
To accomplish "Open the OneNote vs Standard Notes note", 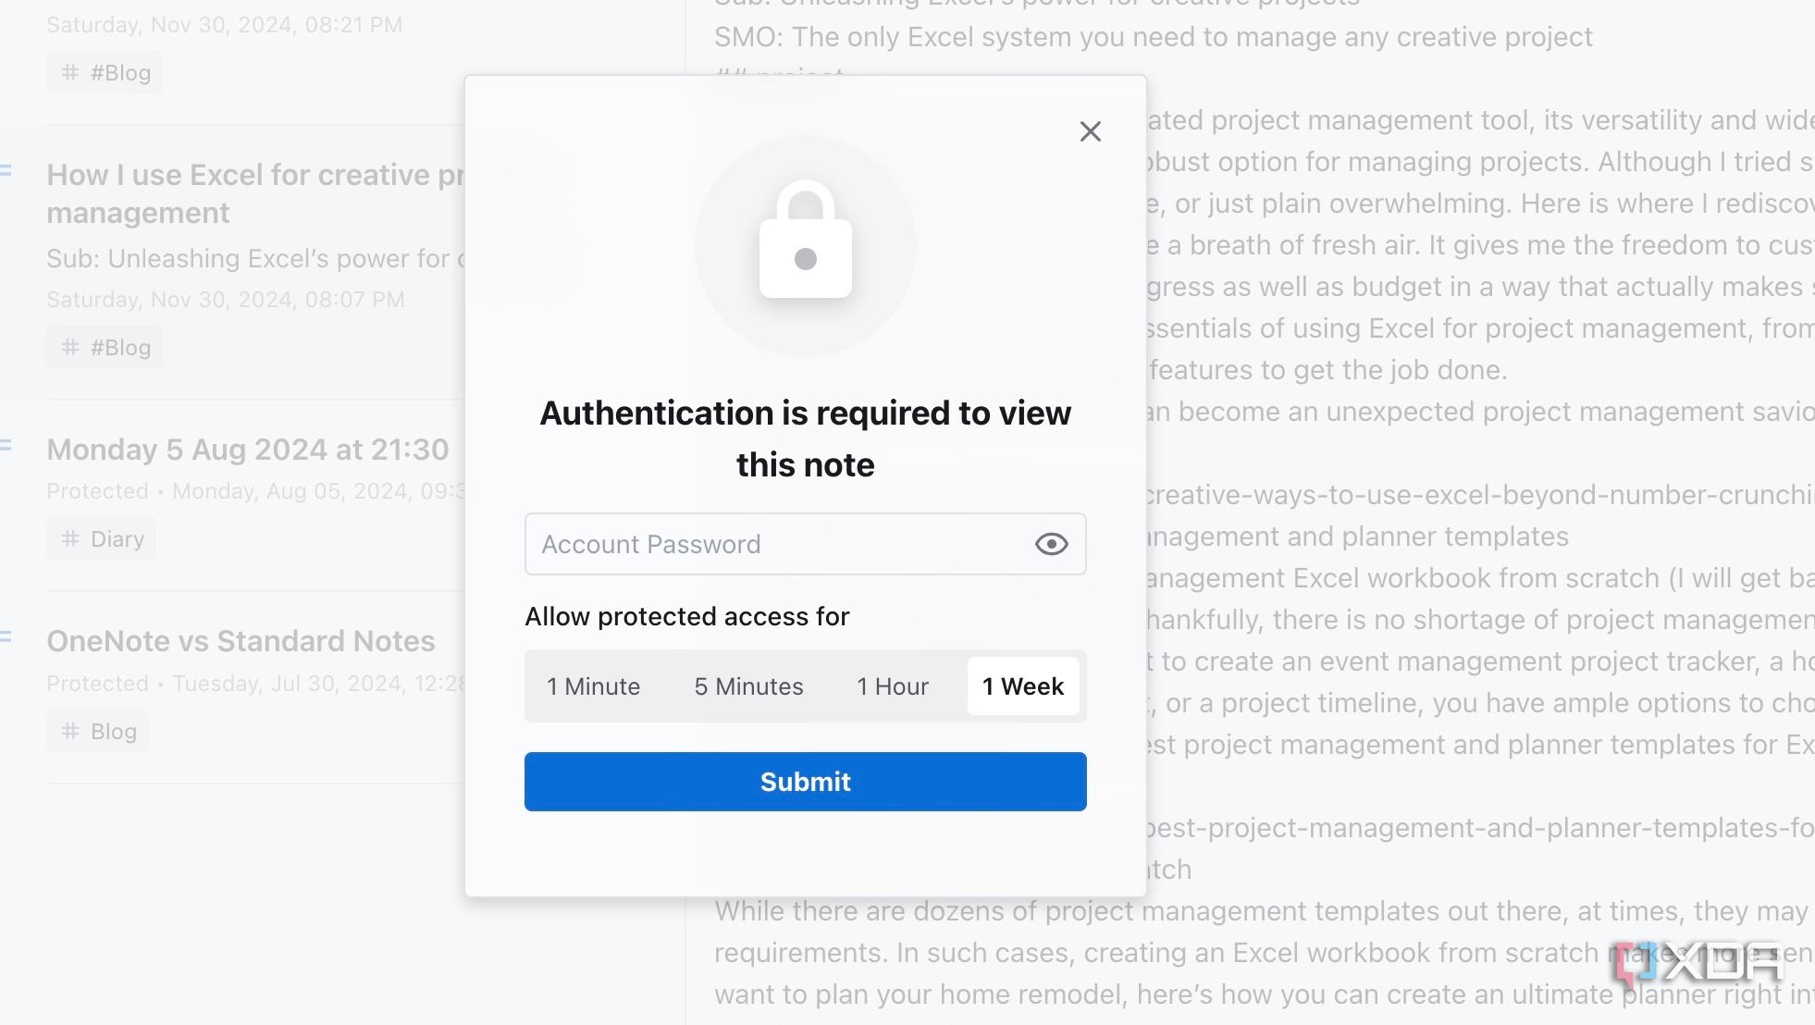I will tap(241, 641).
